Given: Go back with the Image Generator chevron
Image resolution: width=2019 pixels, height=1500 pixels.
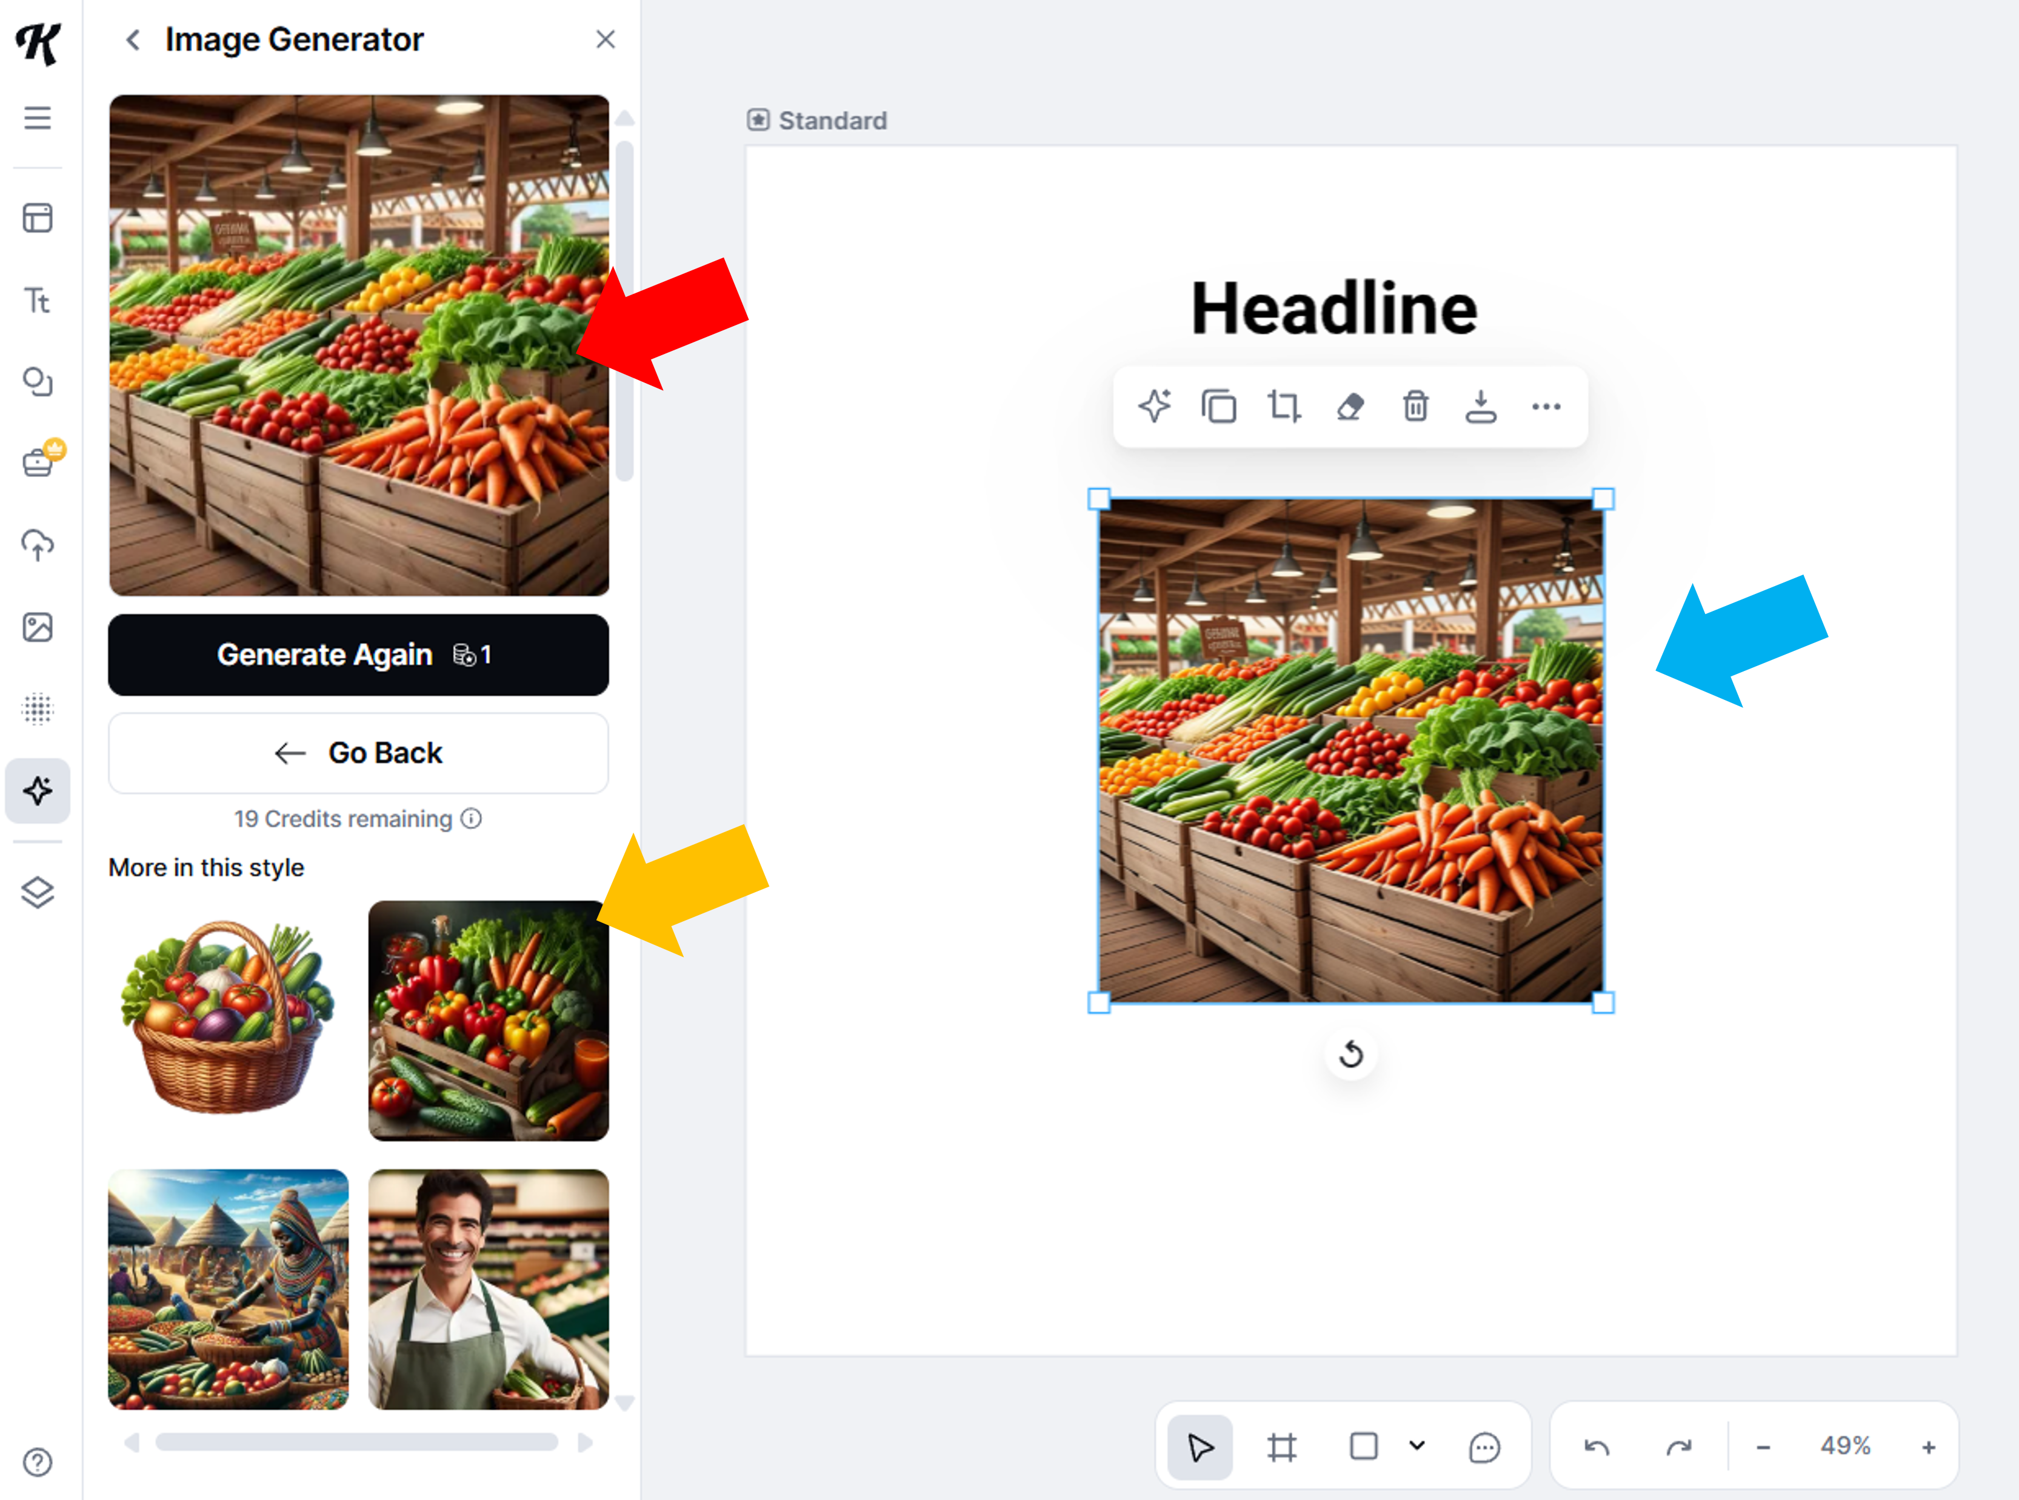Looking at the screenshot, I should pos(133,40).
